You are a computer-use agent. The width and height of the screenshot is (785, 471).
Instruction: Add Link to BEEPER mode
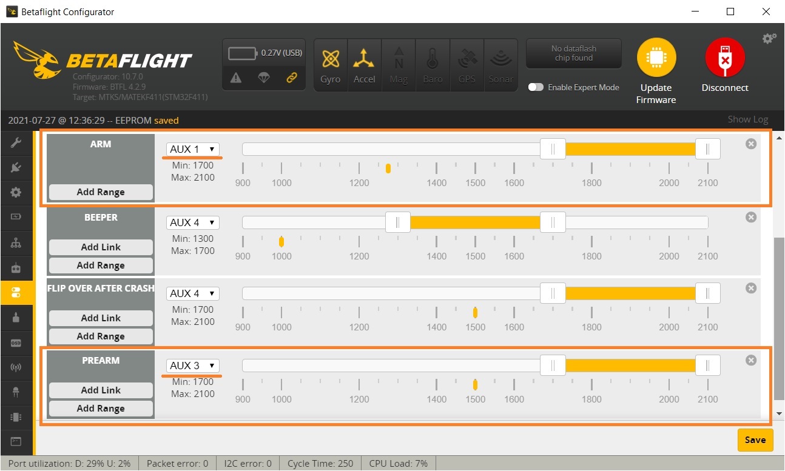[x=101, y=247]
